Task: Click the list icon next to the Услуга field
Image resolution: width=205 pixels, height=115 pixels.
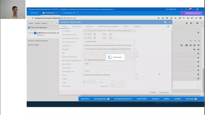Action: click(137, 75)
